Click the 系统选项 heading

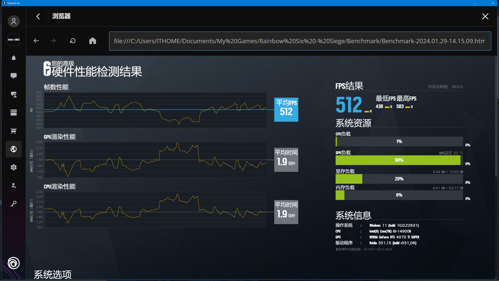pyautogui.click(x=53, y=275)
